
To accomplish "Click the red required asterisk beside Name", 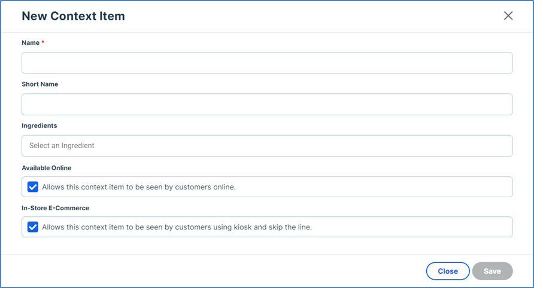I will (43, 42).
